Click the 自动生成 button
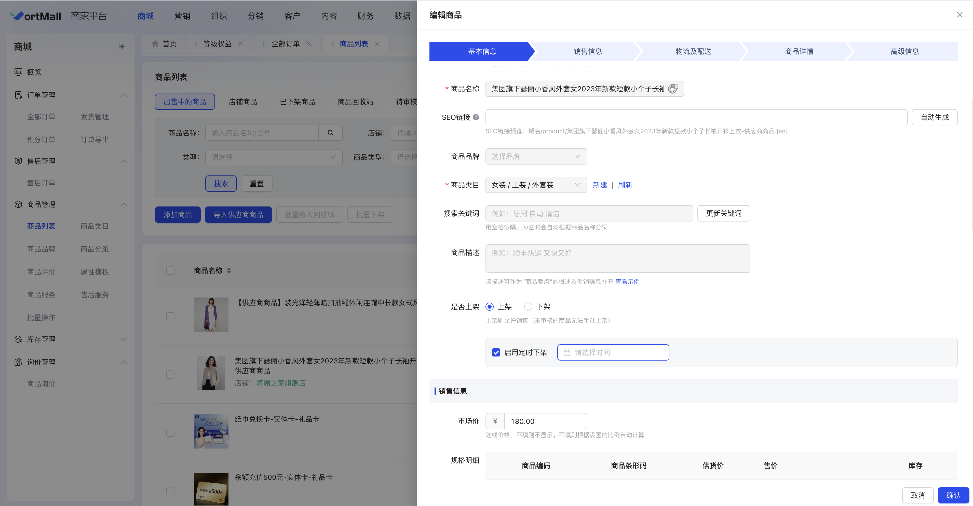 934,117
